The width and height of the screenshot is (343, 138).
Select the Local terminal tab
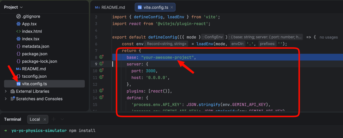click(x=35, y=119)
